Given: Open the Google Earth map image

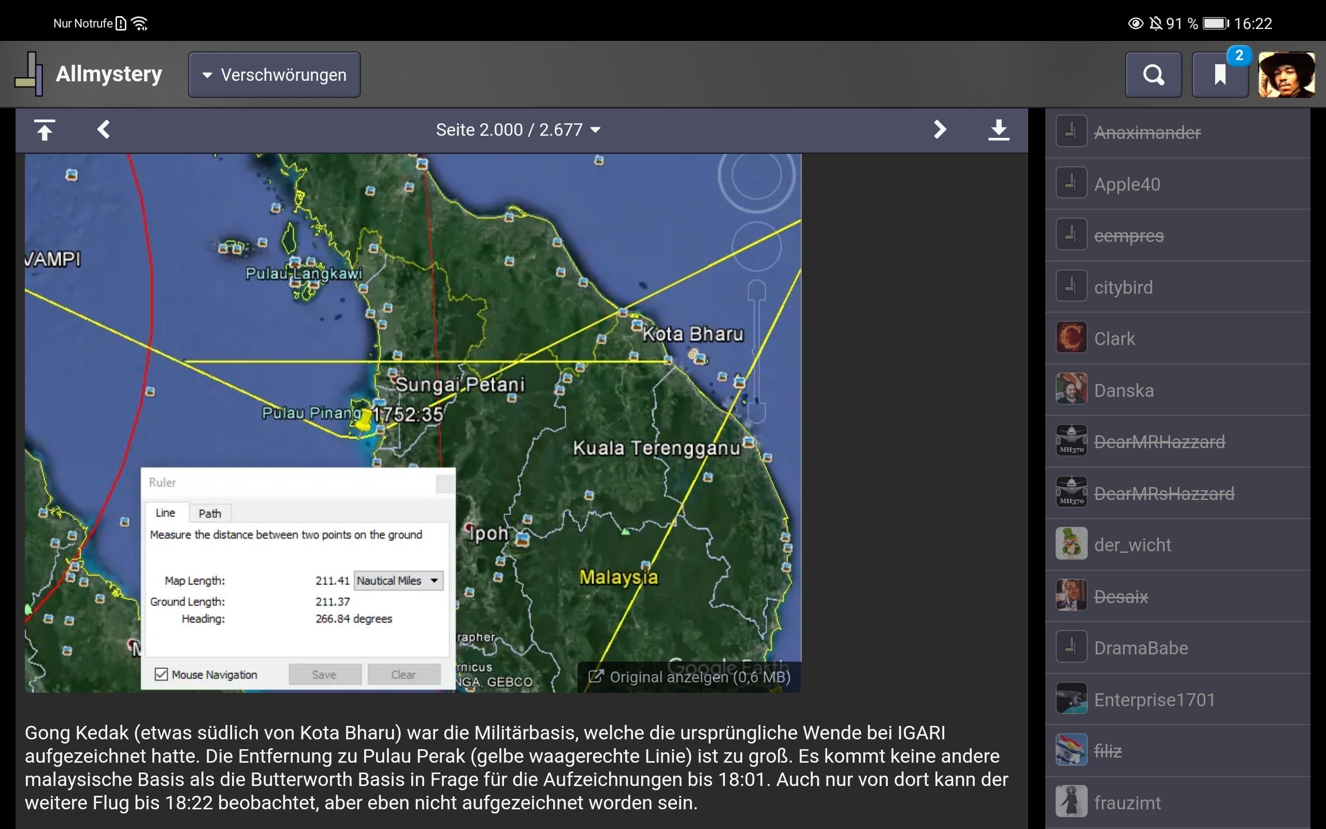Looking at the screenshot, I should tap(413, 423).
